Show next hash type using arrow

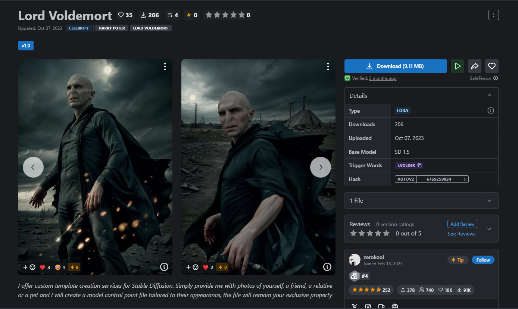coord(465,179)
